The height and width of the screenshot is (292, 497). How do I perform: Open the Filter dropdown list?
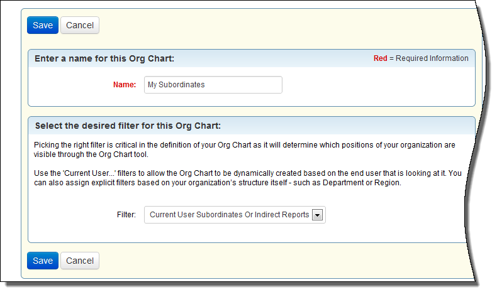[x=235, y=215]
